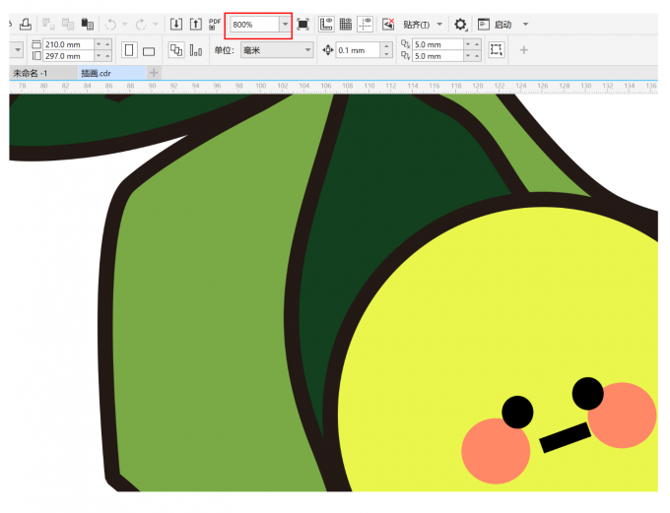
Task: Click the Cut icon
Action: pyautogui.click(x=48, y=25)
